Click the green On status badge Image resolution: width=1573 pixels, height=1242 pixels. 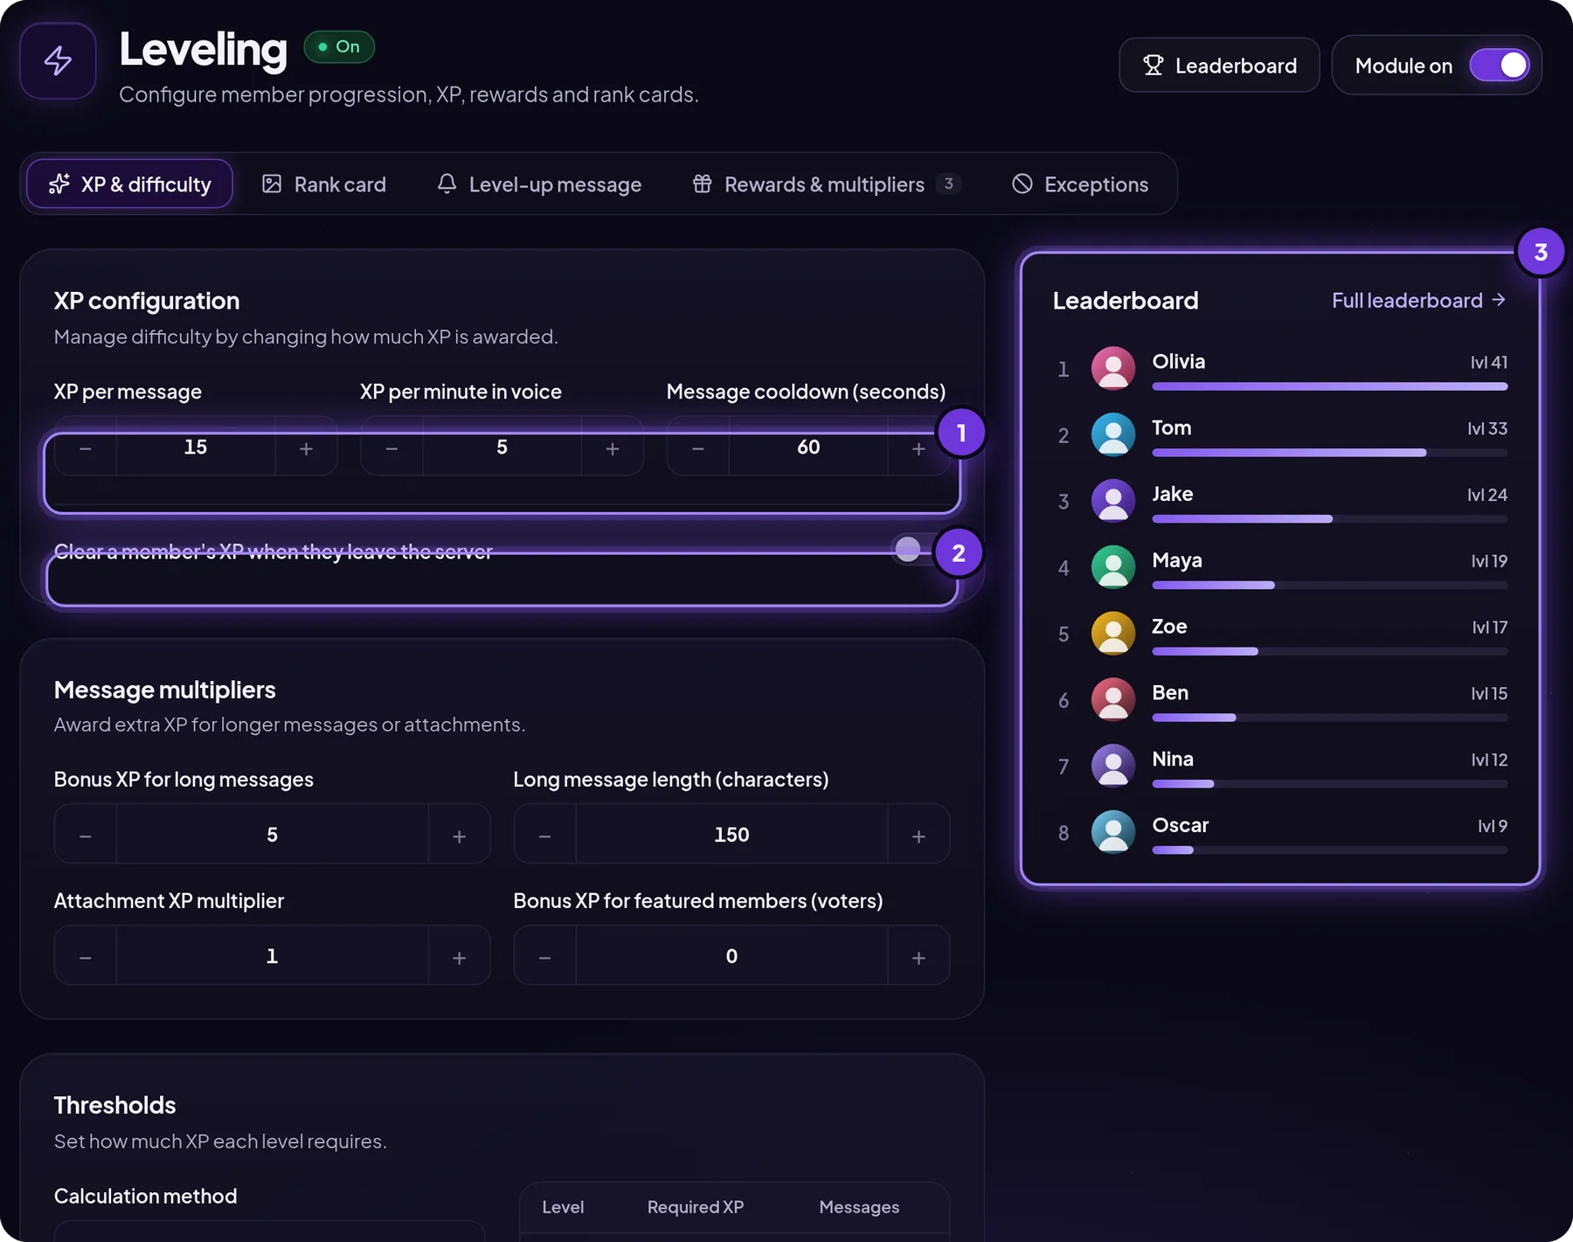point(339,47)
